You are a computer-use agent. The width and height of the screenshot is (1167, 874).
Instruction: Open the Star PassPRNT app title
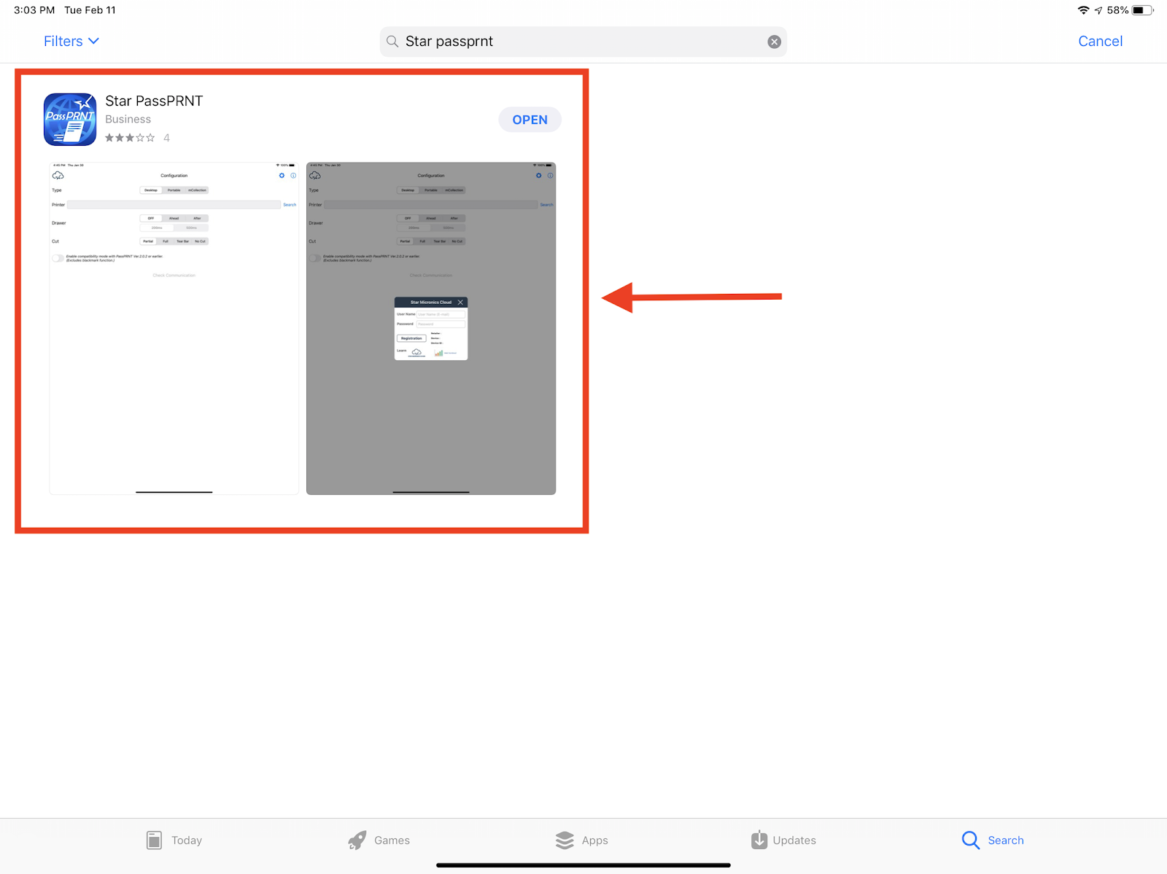click(x=154, y=101)
